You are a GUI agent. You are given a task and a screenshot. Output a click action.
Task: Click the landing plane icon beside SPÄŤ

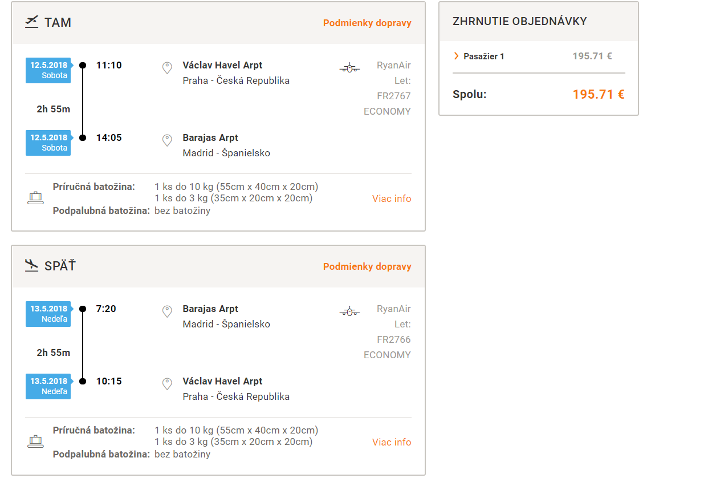(x=31, y=266)
